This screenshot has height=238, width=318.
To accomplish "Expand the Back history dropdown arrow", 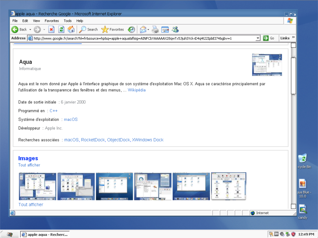I will pyautogui.click(x=30, y=29).
